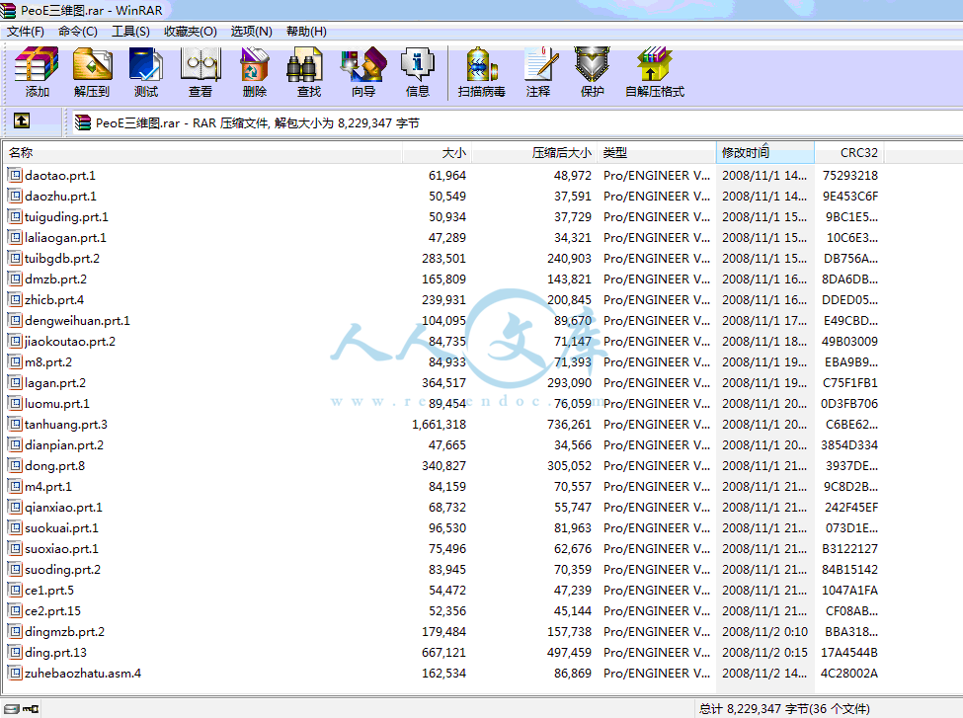Screen dimensions: 963x718
Task: Click status bar total 8,229,347 字节
Action: (783, 709)
